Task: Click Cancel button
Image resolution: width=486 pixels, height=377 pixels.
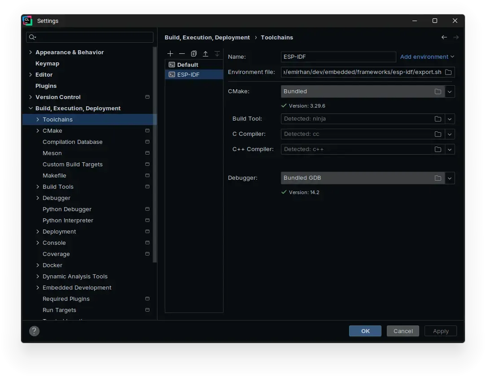Action: click(403, 331)
